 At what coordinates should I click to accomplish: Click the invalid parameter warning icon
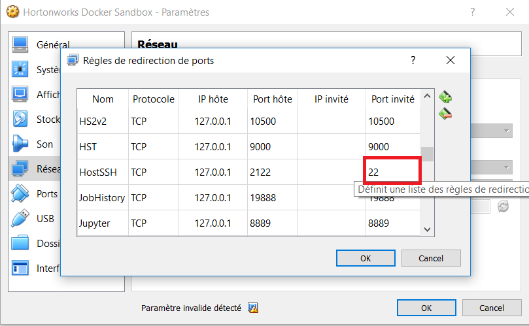coord(253,308)
